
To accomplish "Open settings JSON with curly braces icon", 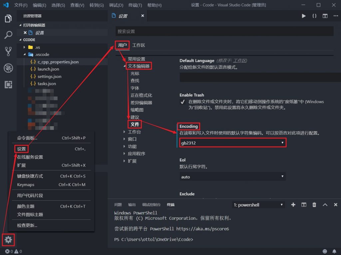I will [314, 16].
